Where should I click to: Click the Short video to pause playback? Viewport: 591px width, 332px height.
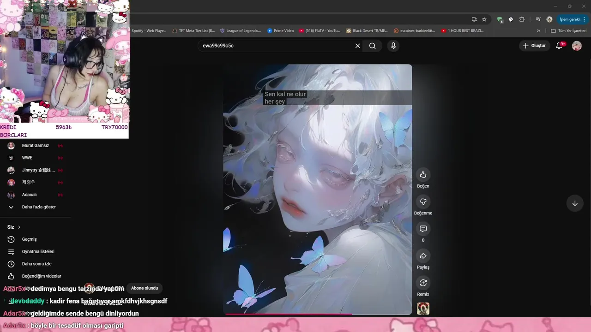[x=318, y=189]
